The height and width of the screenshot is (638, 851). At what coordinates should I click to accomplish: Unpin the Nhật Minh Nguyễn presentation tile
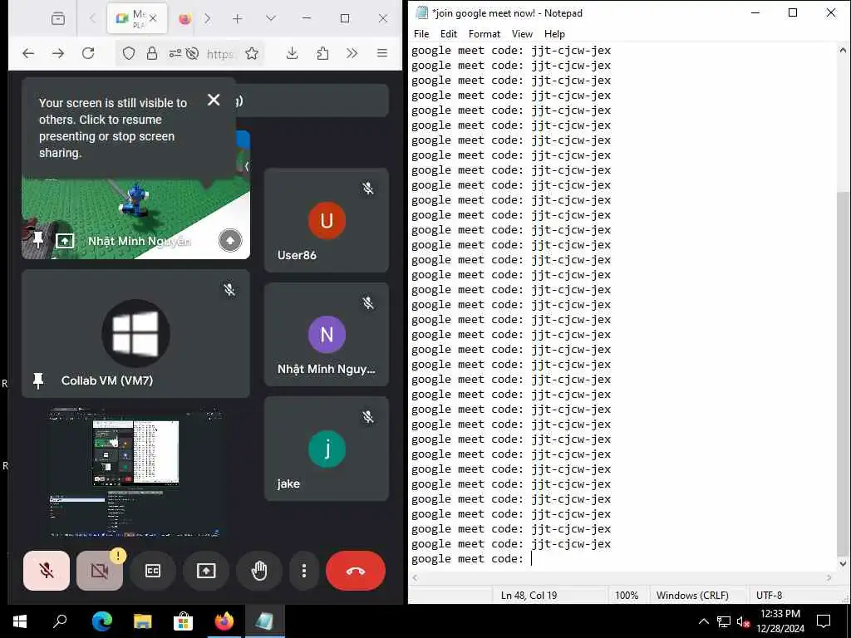tap(38, 239)
